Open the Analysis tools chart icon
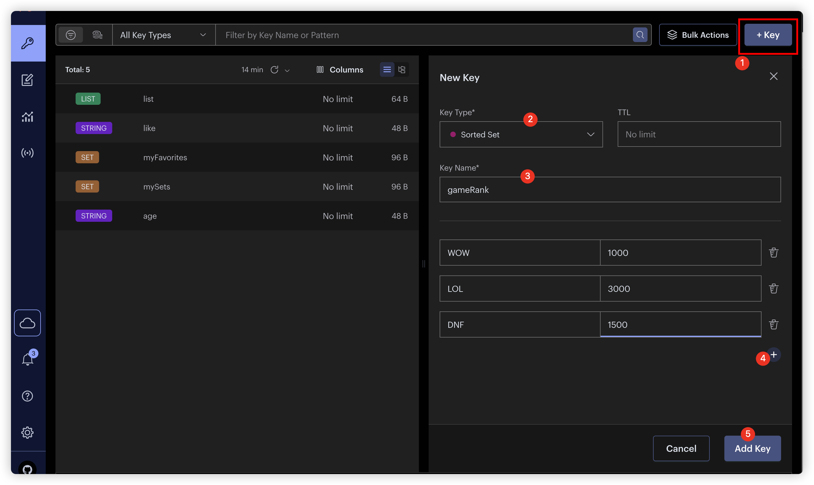This screenshot has width=814, height=485. click(x=27, y=116)
